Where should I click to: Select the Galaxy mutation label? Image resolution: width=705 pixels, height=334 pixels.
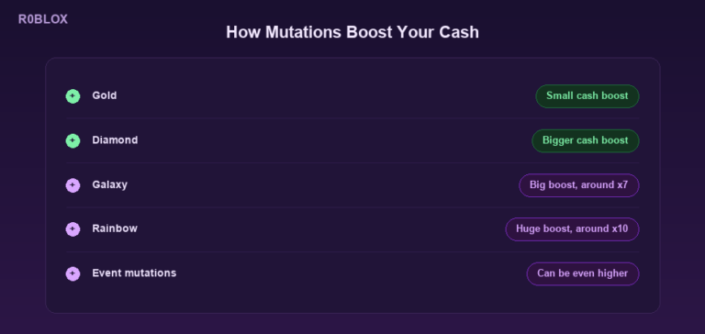coord(110,184)
